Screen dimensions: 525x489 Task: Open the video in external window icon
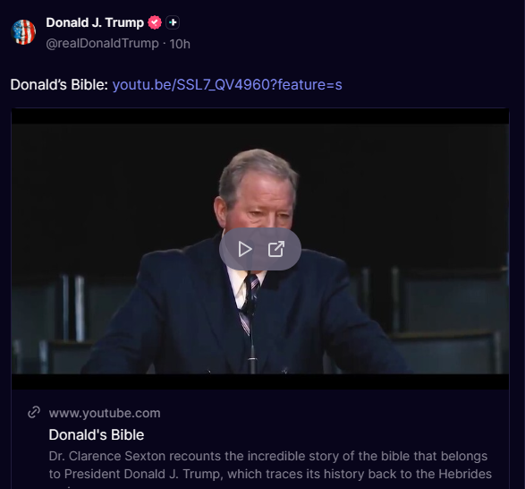pos(276,249)
